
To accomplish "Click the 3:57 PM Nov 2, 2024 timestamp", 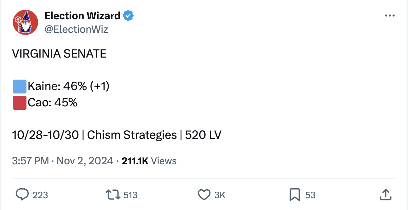I will (x=62, y=161).
